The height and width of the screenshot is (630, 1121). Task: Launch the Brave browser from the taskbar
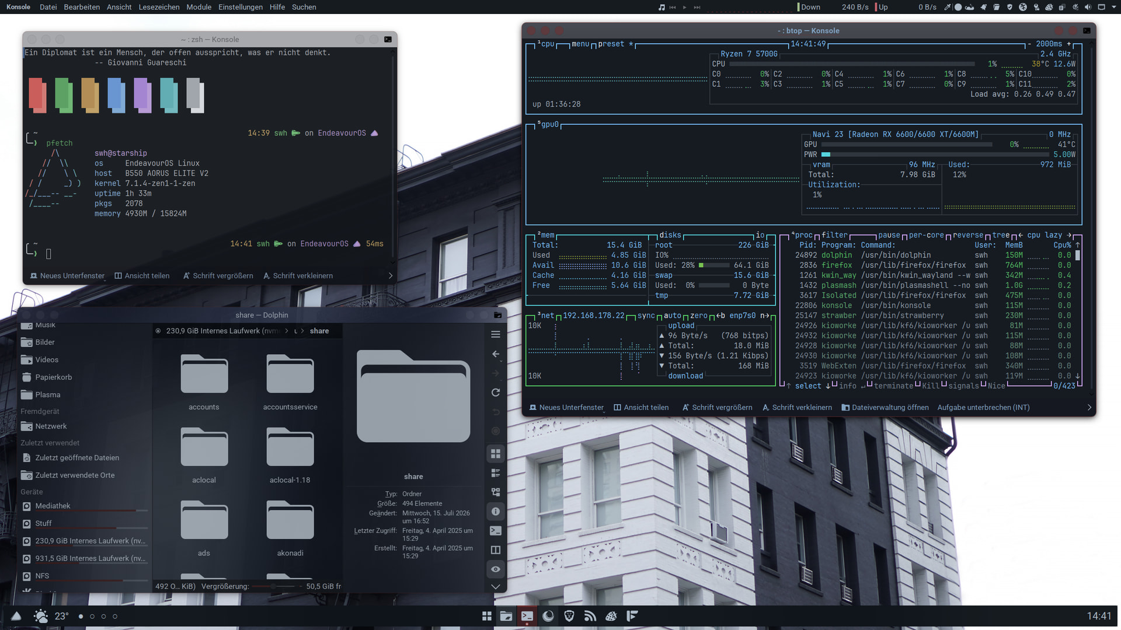click(569, 616)
